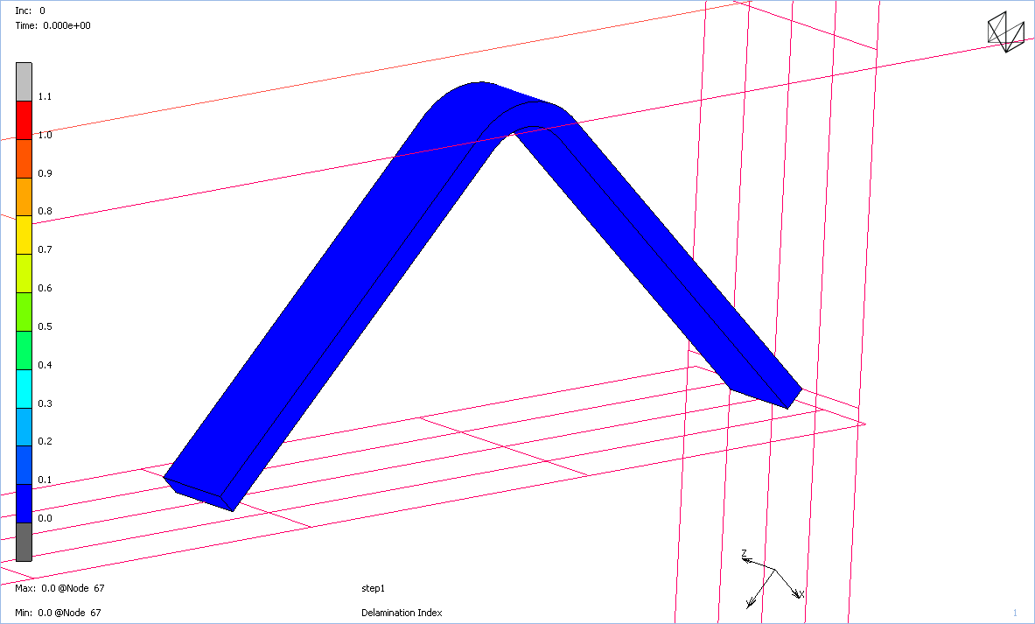This screenshot has height=624, width=1035.
Task: Click the 1.1 legend value label
Action: 45,96
